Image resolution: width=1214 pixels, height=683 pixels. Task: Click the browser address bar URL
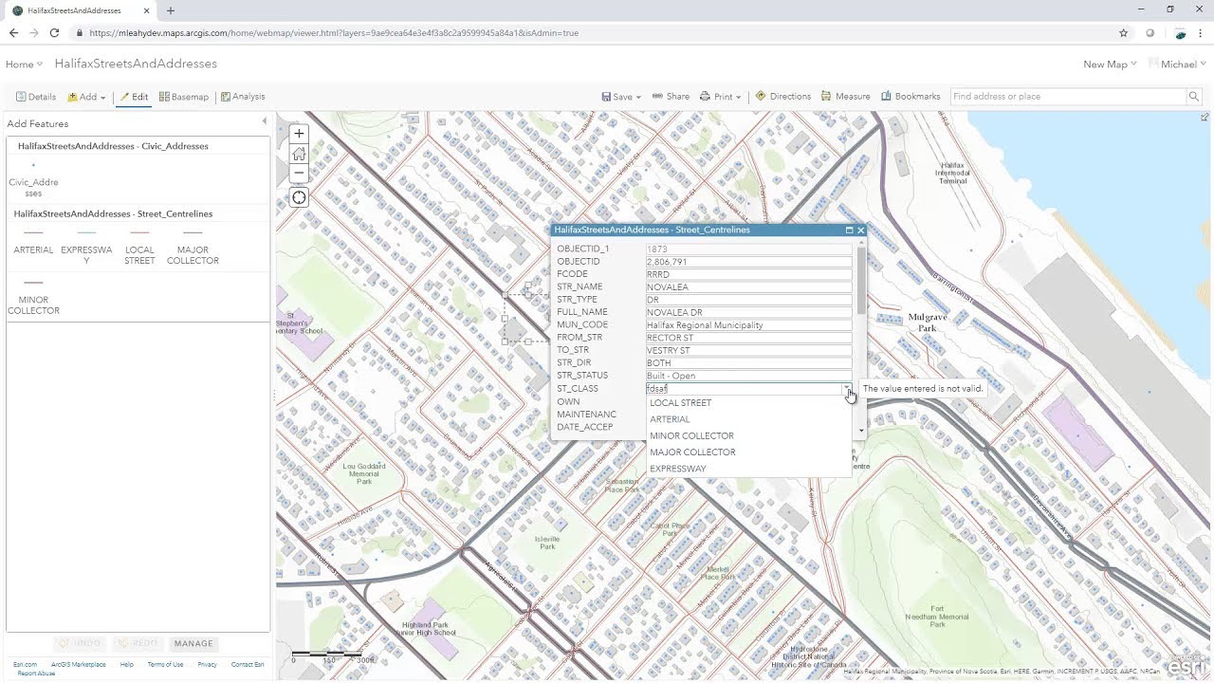pyautogui.click(x=334, y=32)
